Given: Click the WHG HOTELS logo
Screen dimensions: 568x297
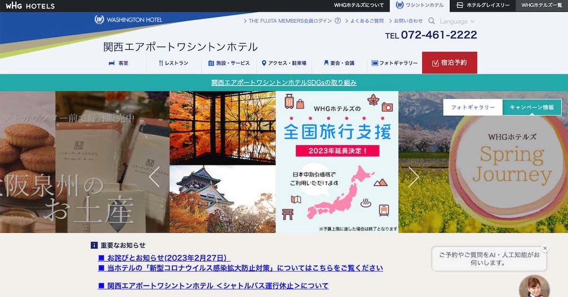Looking at the screenshot, I should click(x=30, y=6).
